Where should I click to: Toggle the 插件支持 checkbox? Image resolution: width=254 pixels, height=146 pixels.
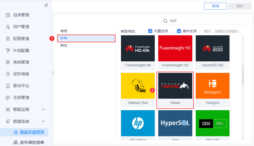[179, 31]
